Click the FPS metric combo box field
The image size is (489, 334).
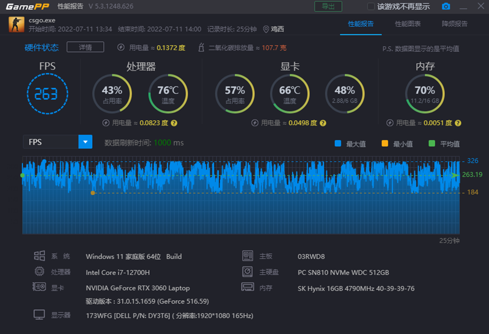click(50, 142)
